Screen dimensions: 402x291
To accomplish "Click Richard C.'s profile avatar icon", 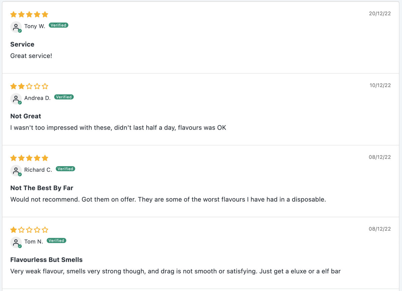I will [x=16, y=170].
